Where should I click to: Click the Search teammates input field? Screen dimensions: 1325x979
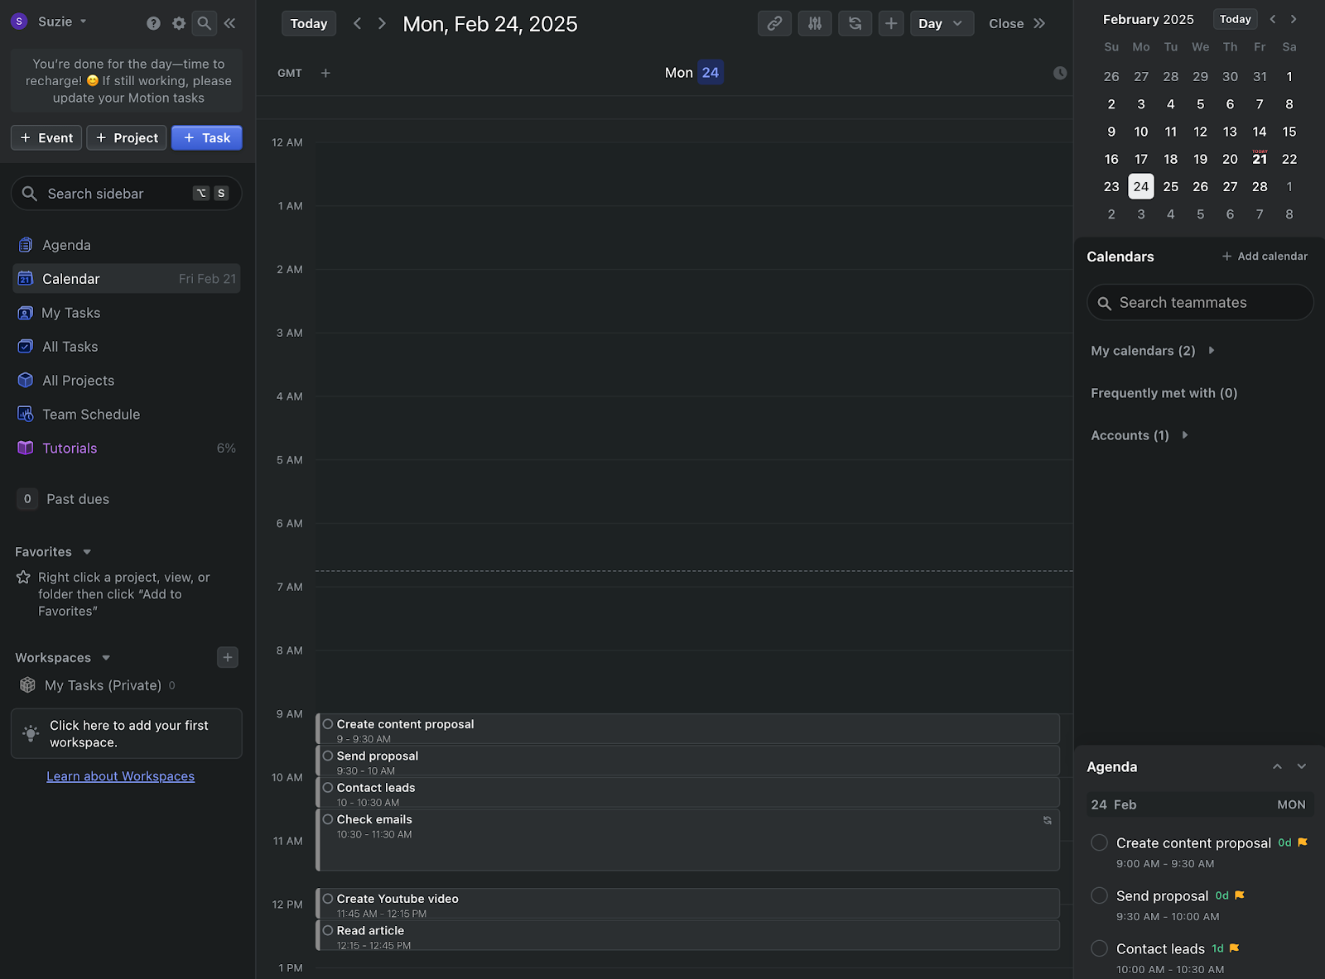(x=1199, y=302)
